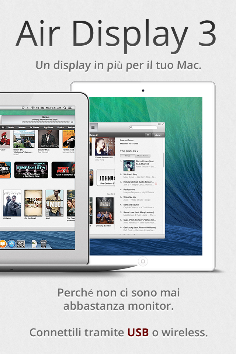This screenshot has height=354, width=236.
Task: Open the Mud movie poster
Action: (55, 203)
